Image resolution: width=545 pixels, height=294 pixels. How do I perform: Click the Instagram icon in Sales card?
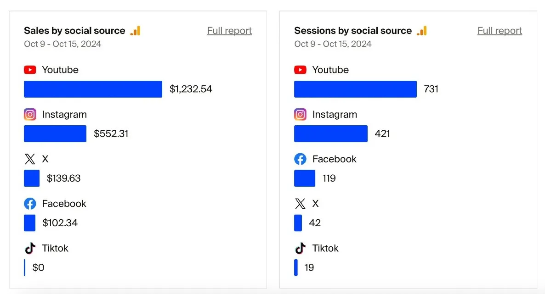(x=30, y=115)
